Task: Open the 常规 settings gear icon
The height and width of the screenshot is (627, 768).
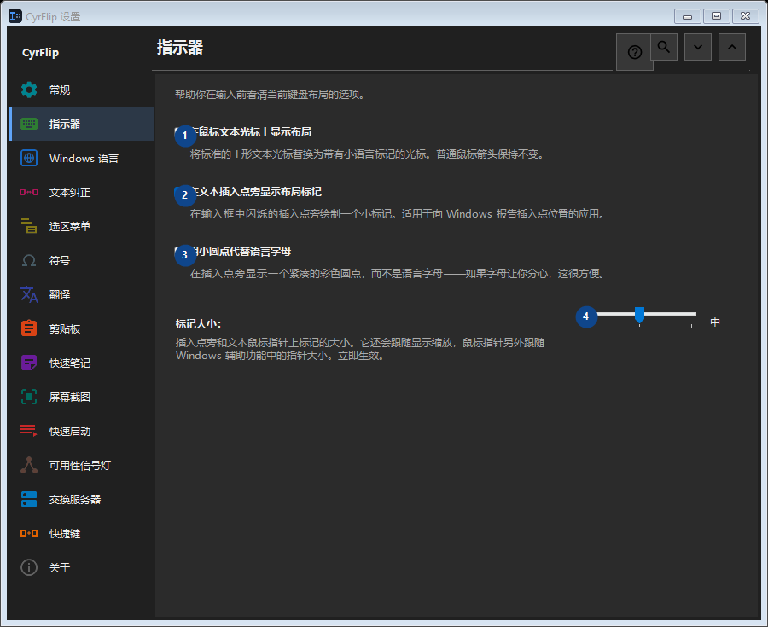Action: 29,90
